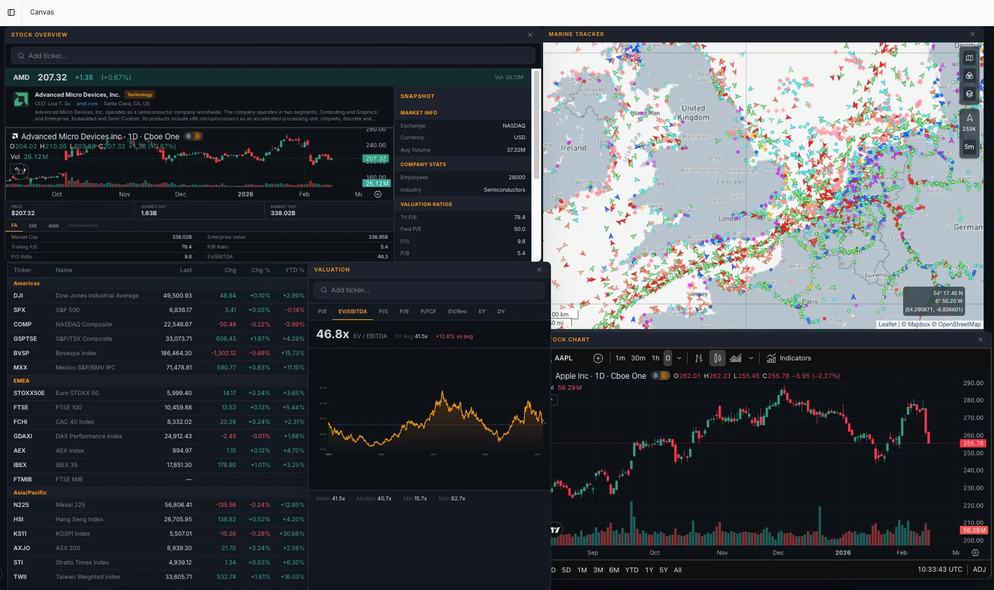The width and height of the screenshot is (994, 590).
Task: Click the 5m refresh interval toggle in Marine Tracker
Action: pyautogui.click(x=969, y=148)
